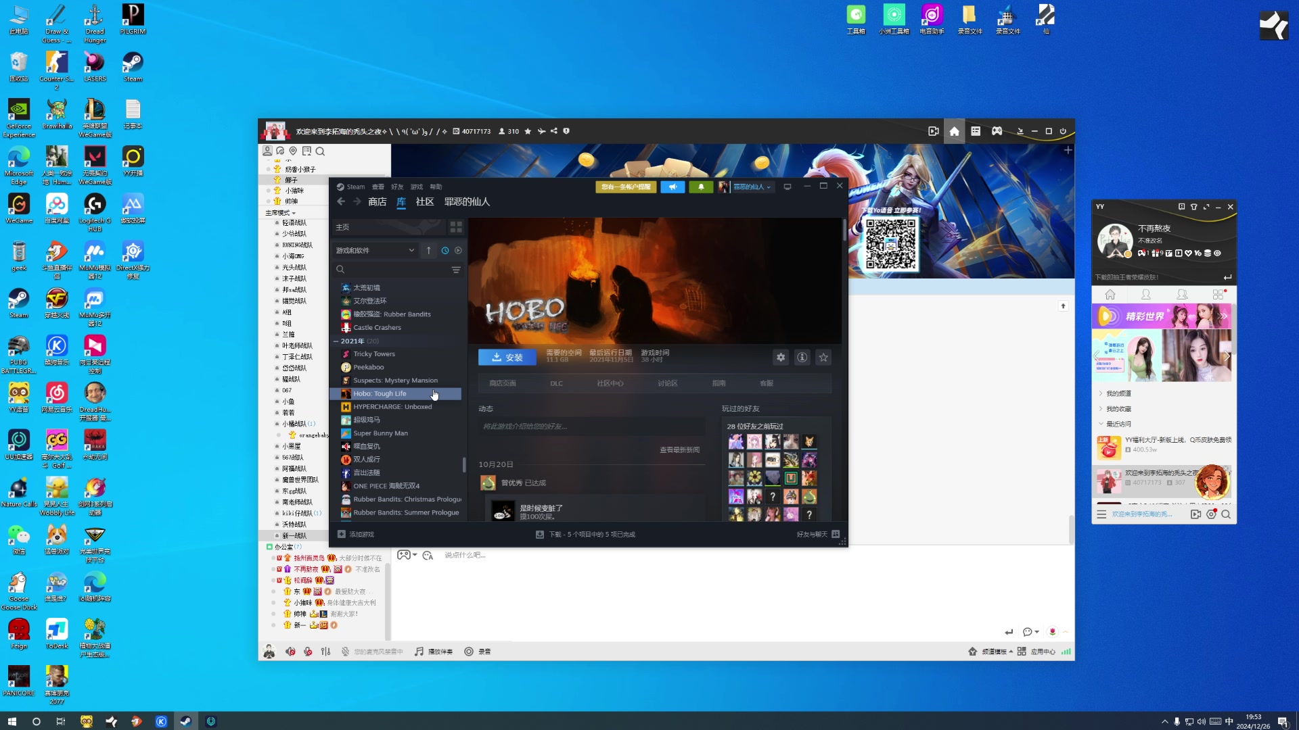Open the 好友 menu in Steam
This screenshot has width=1299, height=730.
point(397,187)
